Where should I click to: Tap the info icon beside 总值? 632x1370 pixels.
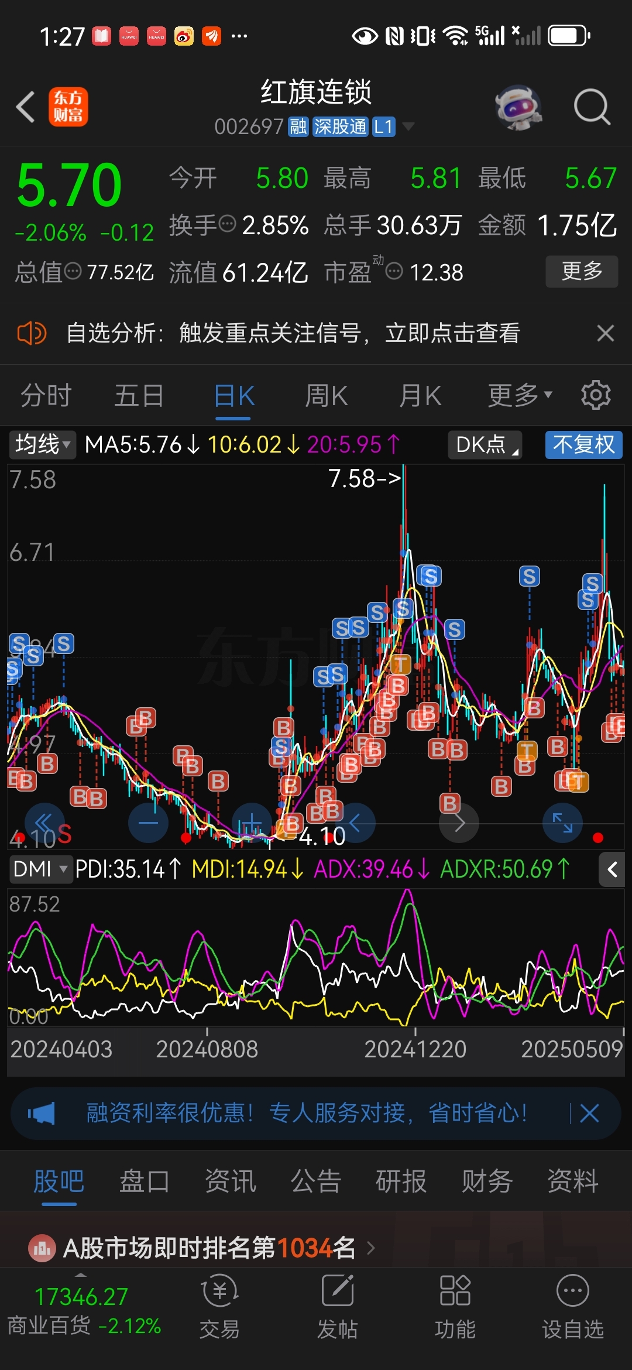(x=73, y=271)
